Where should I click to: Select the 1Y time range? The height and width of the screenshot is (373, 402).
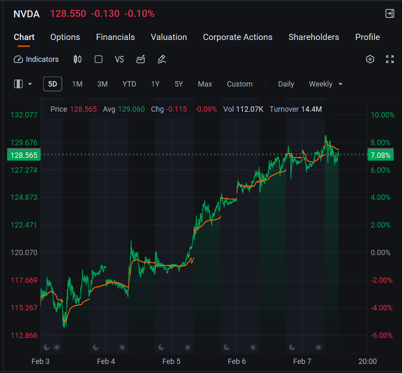(x=155, y=84)
